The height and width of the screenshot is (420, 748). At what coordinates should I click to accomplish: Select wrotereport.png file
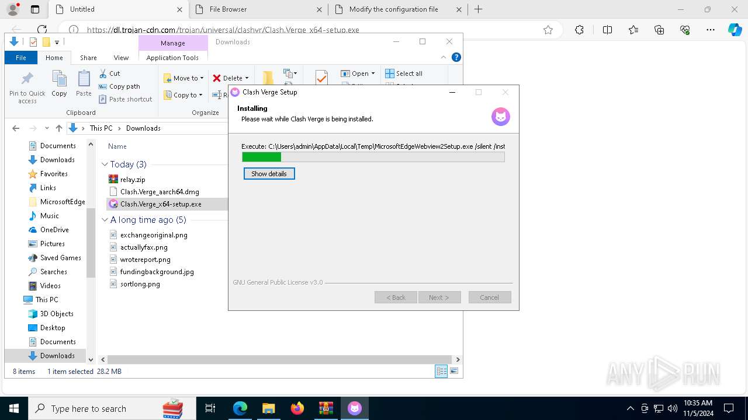(x=145, y=260)
